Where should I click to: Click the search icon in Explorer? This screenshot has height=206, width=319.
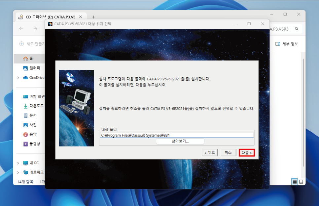(x=297, y=29)
